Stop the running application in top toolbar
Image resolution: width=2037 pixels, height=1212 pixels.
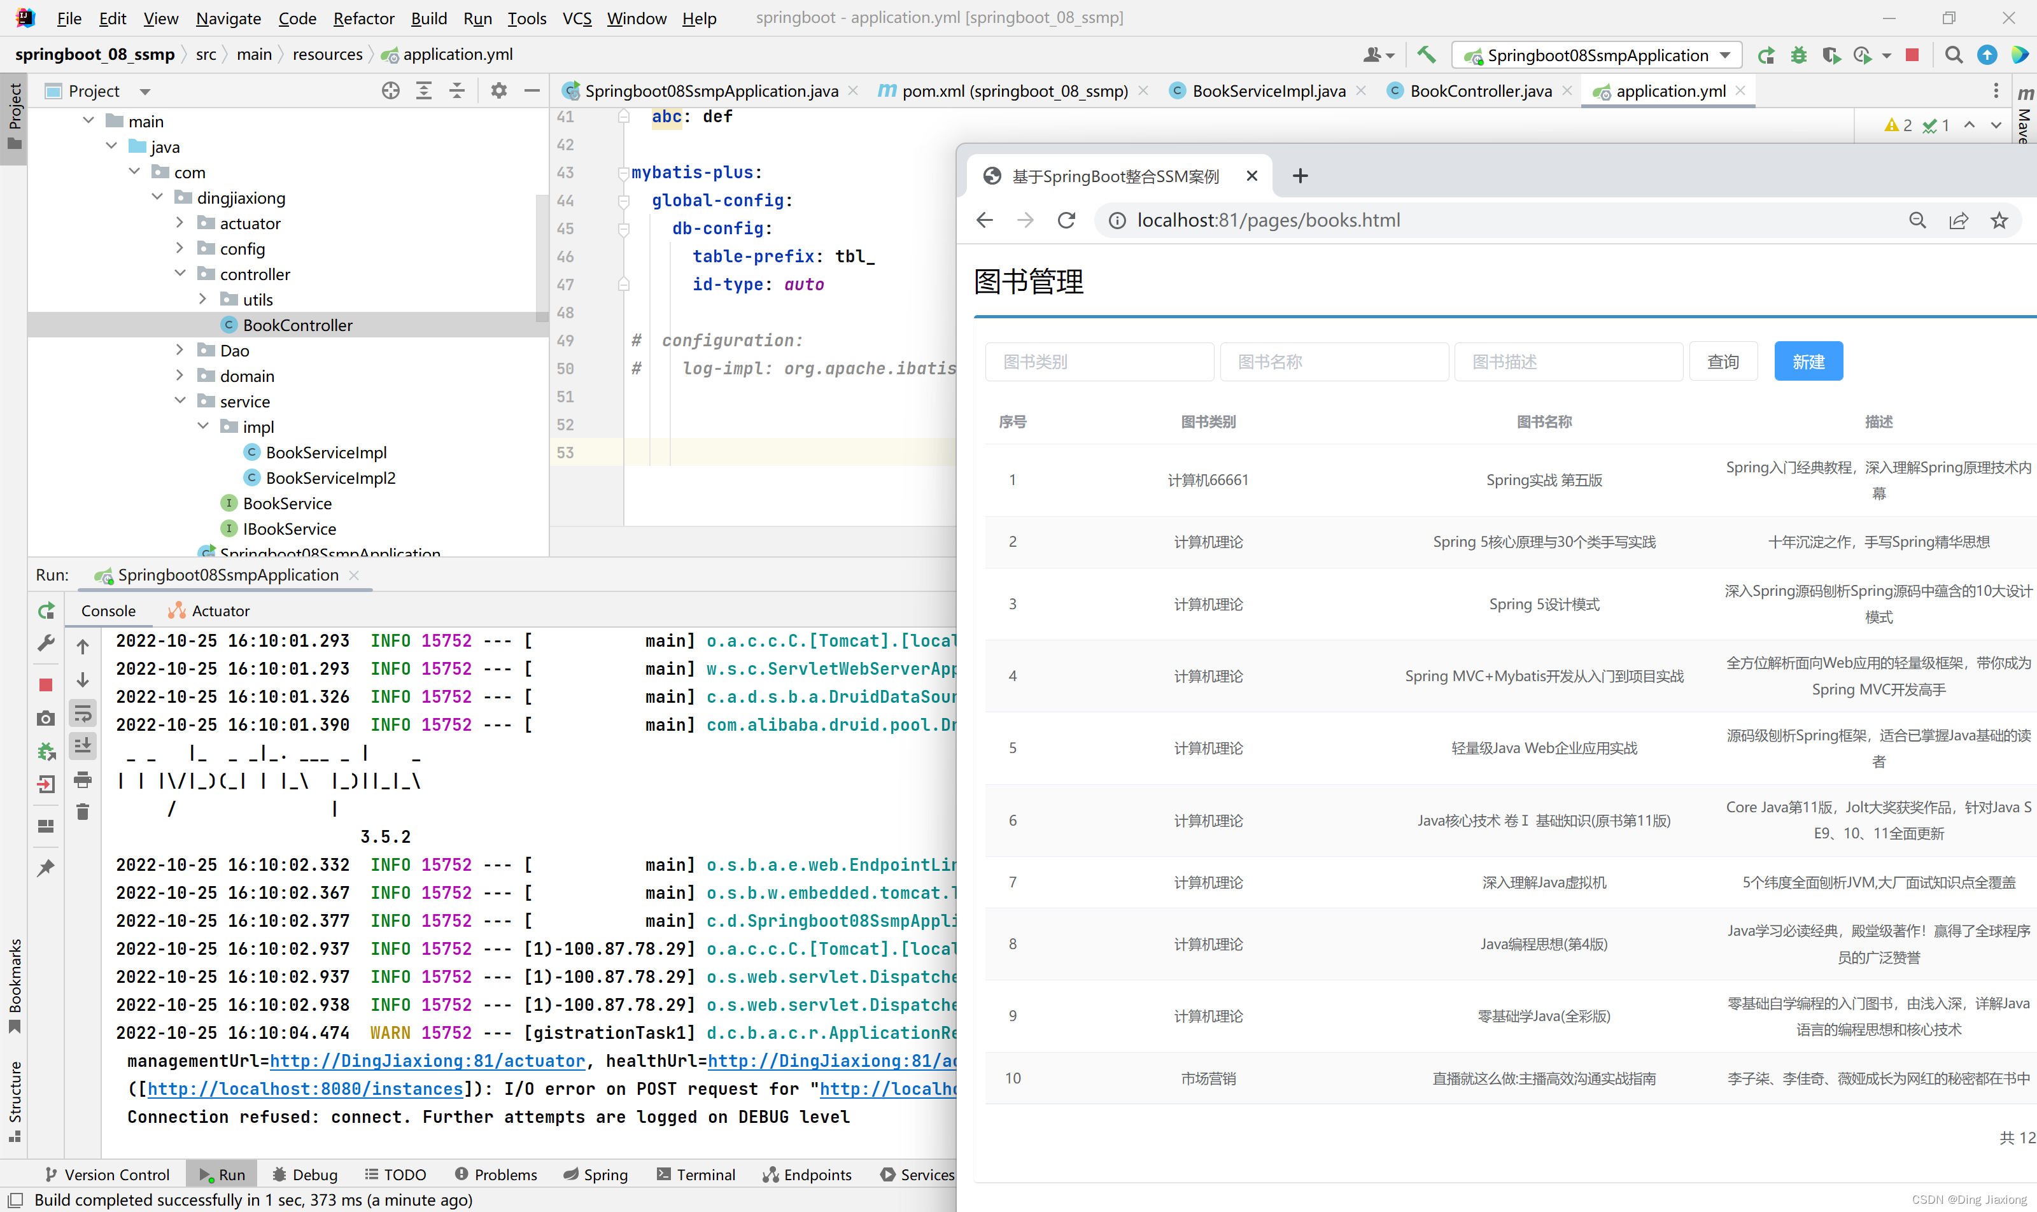click(1912, 55)
